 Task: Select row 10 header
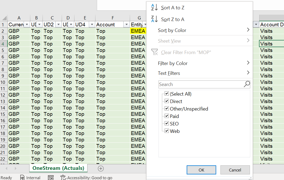4,82
